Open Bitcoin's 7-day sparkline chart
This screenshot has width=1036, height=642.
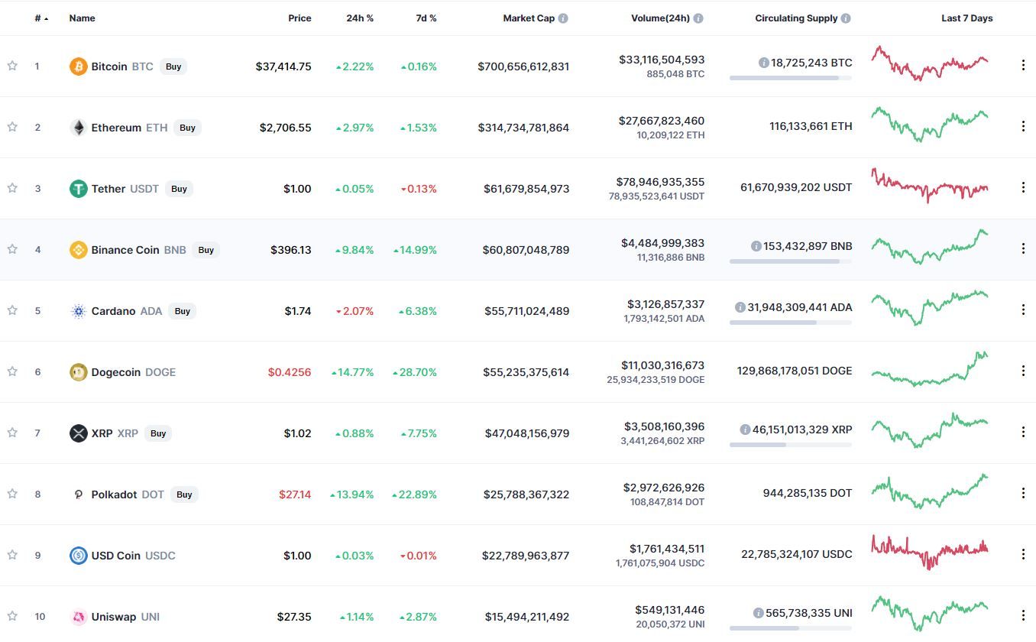(x=930, y=63)
